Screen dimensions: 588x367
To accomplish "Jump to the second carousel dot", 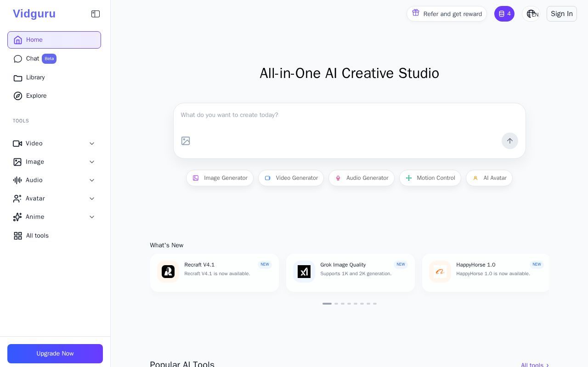I will [x=336, y=304].
